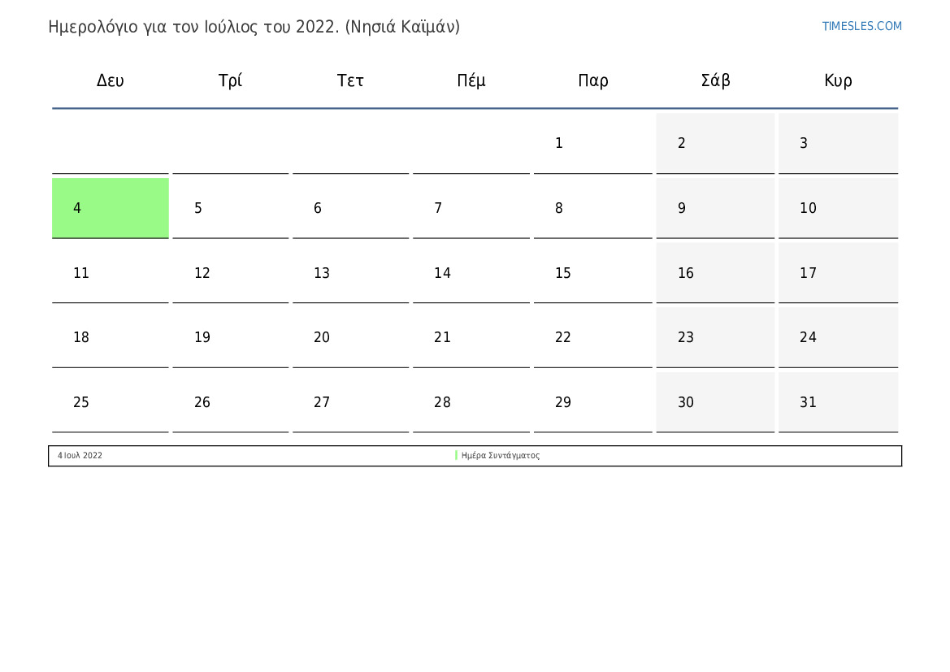The width and height of the screenshot is (950, 672).
Task: Select day 21 in Thursday column
Action: click(x=471, y=337)
